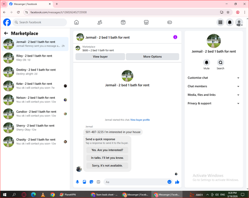Reload the page
Screen dimensions: 249x198
pos(18,12)
